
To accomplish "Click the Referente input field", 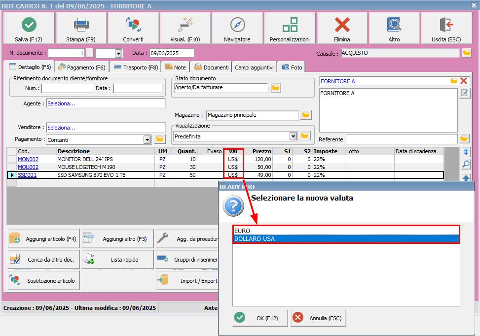I will pyautogui.click(x=402, y=139).
